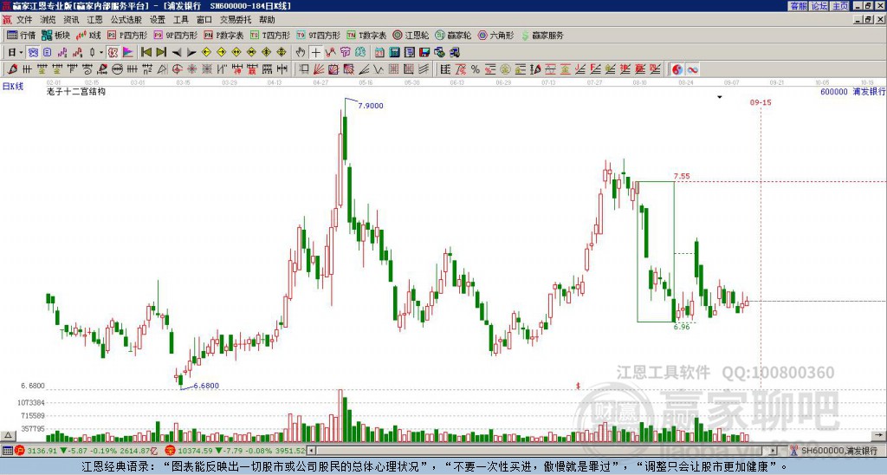Select the hand pan tool

(x=301, y=53)
